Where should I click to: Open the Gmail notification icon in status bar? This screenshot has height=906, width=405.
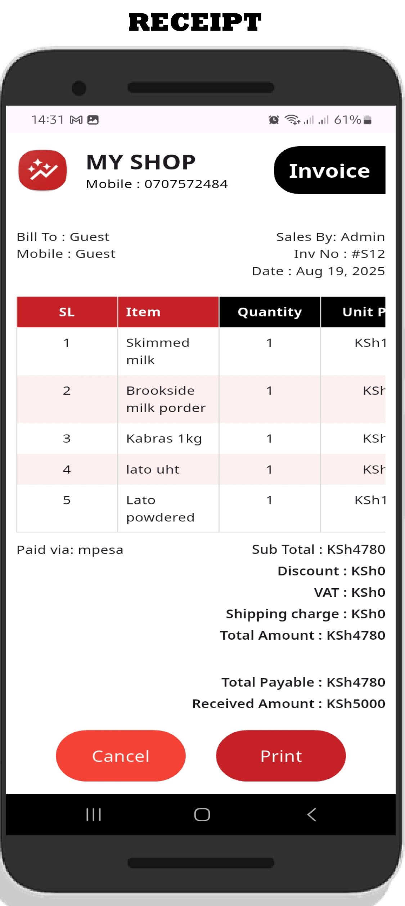(x=76, y=120)
